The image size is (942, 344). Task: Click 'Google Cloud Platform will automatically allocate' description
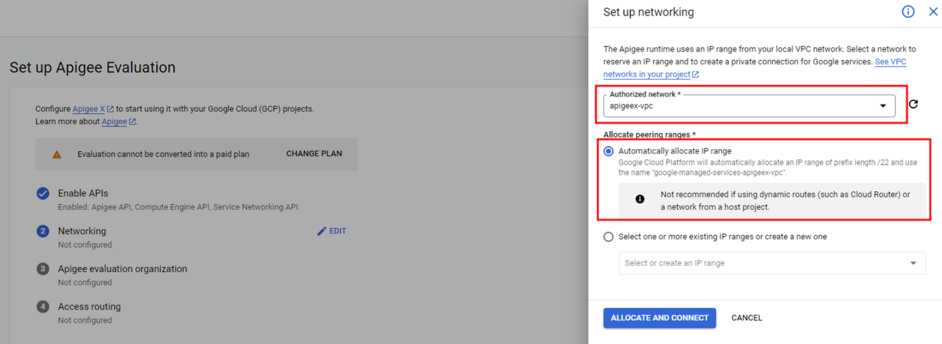click(x=768, y=167)
